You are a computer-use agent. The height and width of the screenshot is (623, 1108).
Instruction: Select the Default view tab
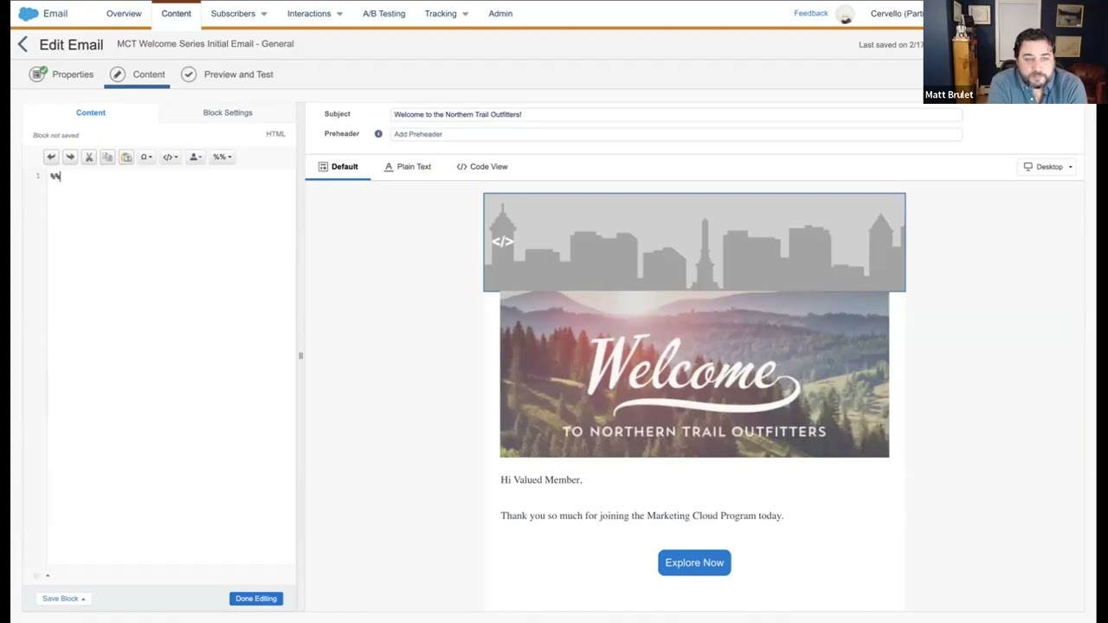point(338,167)
